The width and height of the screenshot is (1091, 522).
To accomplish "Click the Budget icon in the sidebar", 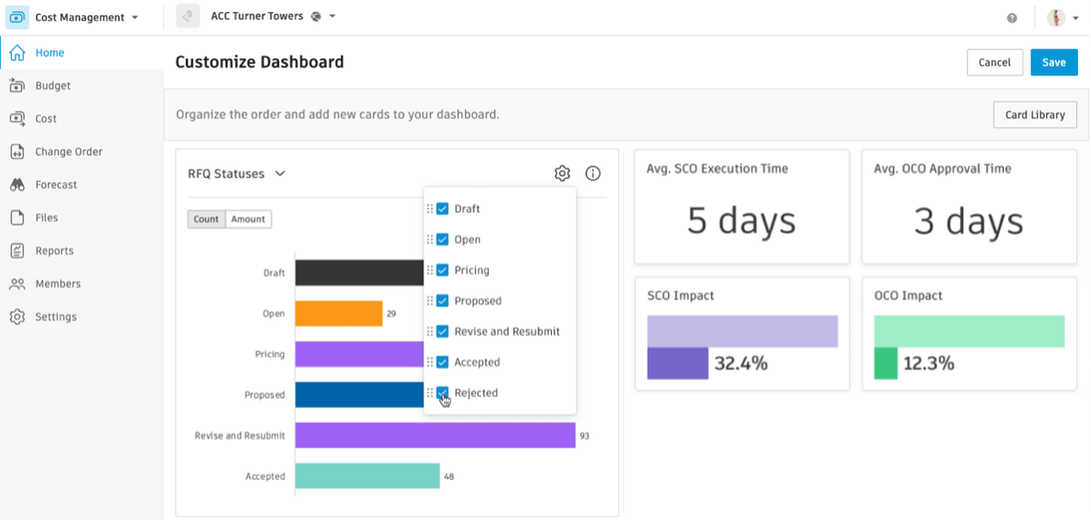I will tap(16, 85).
